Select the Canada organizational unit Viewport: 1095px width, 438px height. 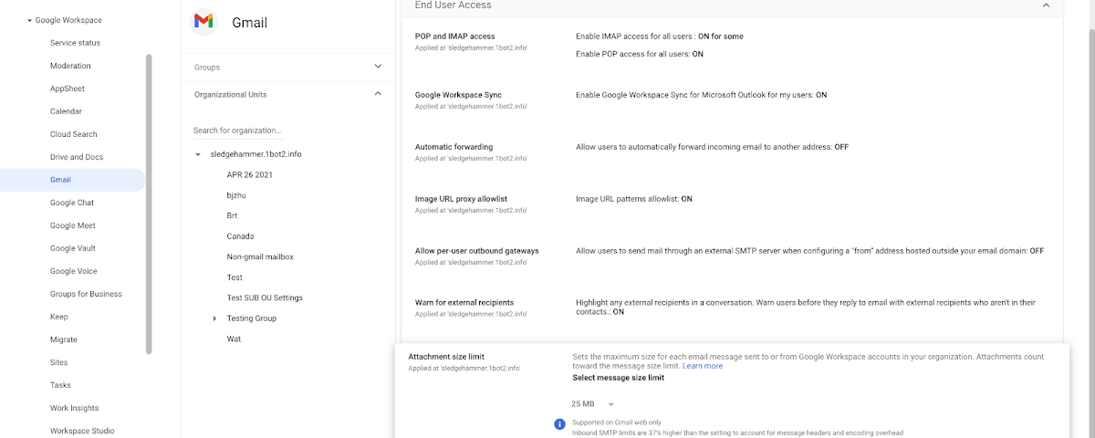pyautogui.click(x=240, y=236)
